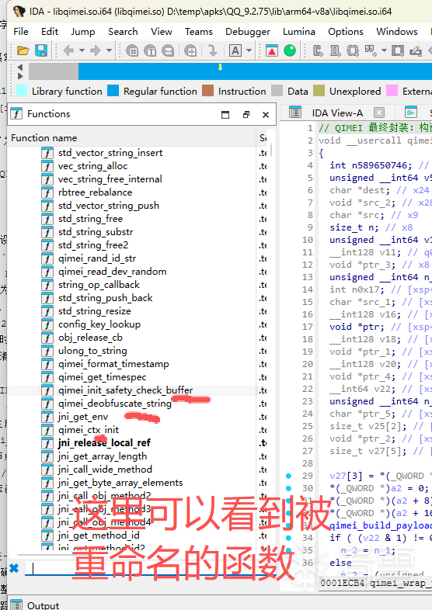Open the Debugger menu

[x=248, y=32]
